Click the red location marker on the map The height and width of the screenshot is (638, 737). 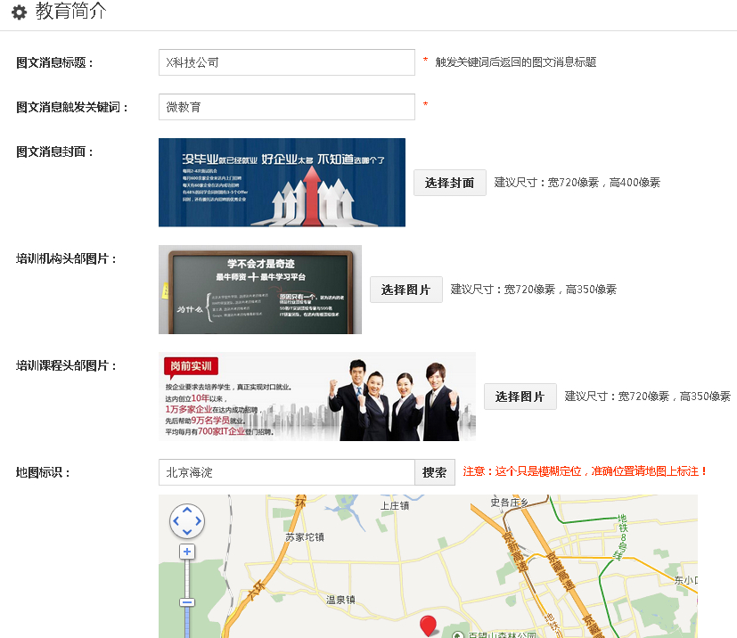[429, 625]
